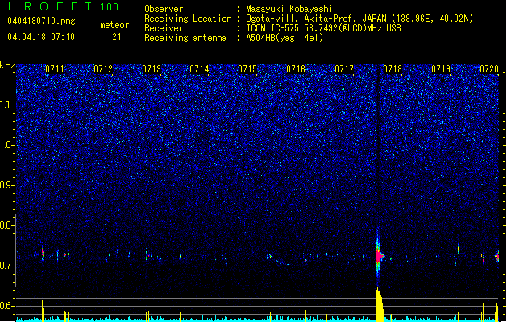Viewport: 507px width, 322px height.
Task: Click the kHz axis unit label
Action: click(x=7, y=65)
